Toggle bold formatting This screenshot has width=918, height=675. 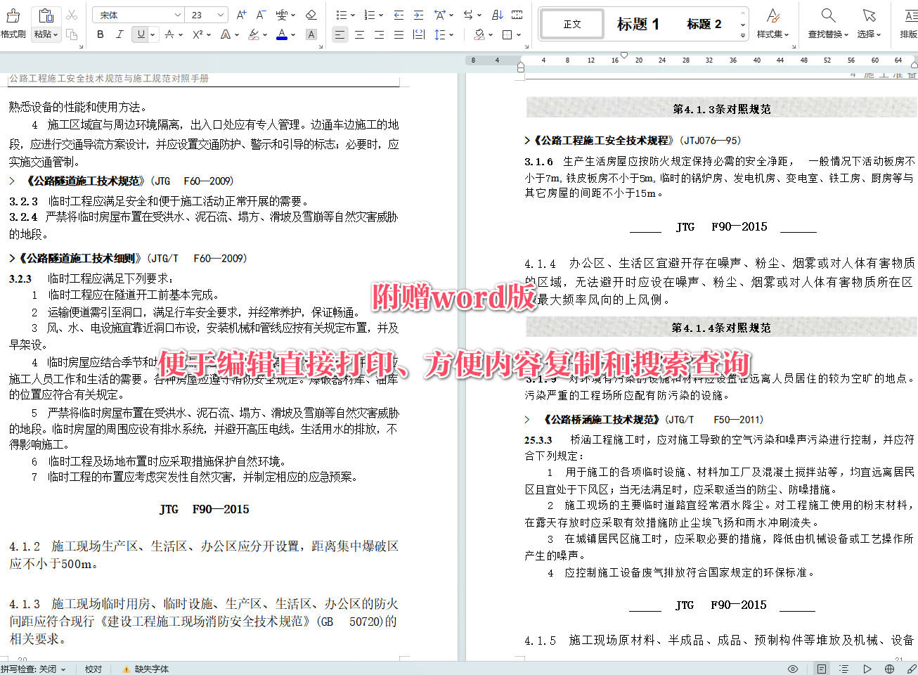[100, 34]
